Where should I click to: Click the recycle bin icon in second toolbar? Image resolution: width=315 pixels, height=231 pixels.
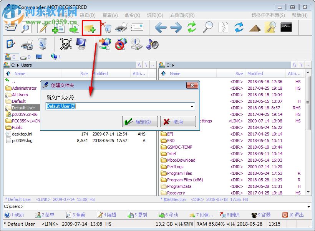point(42,44)
